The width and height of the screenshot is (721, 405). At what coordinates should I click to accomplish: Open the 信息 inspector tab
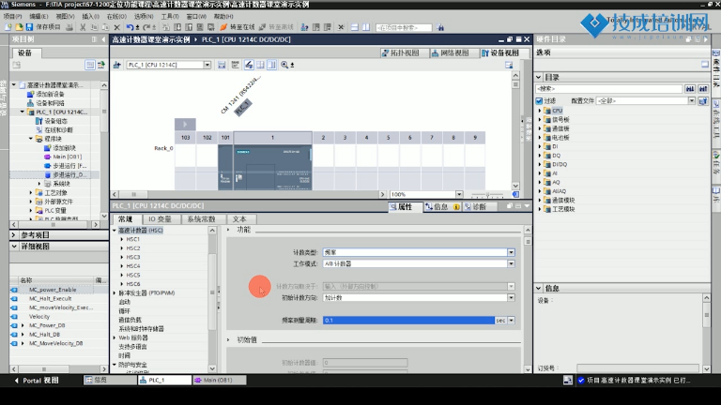point(440,206)
